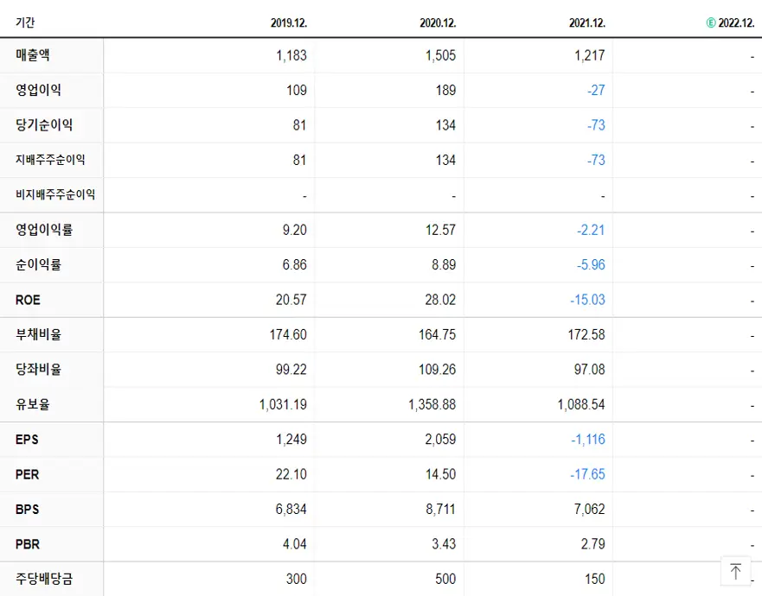Screen dimensions: 762x596
Task: Select the 2019.12. column header
Action: click(289, 22)
